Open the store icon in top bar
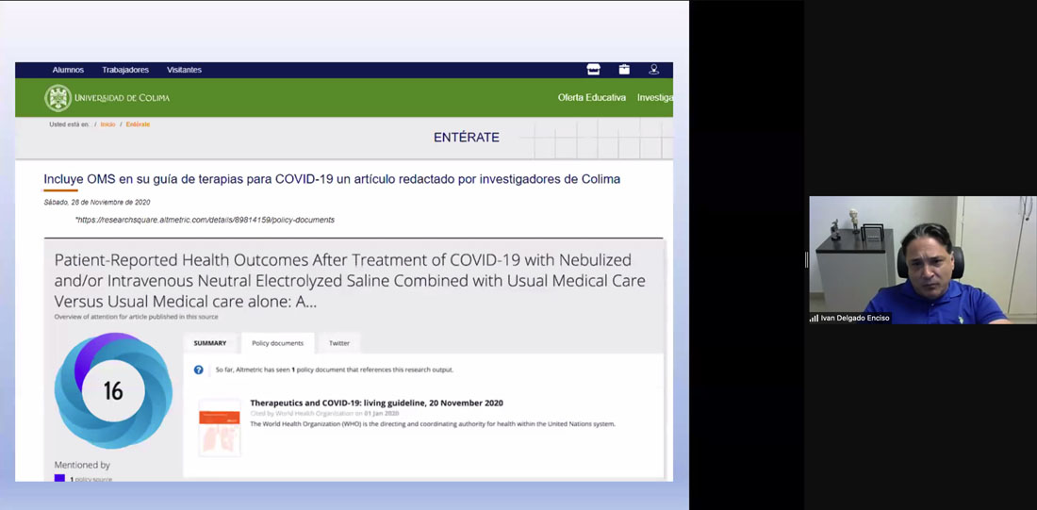 tap(593, 70)
